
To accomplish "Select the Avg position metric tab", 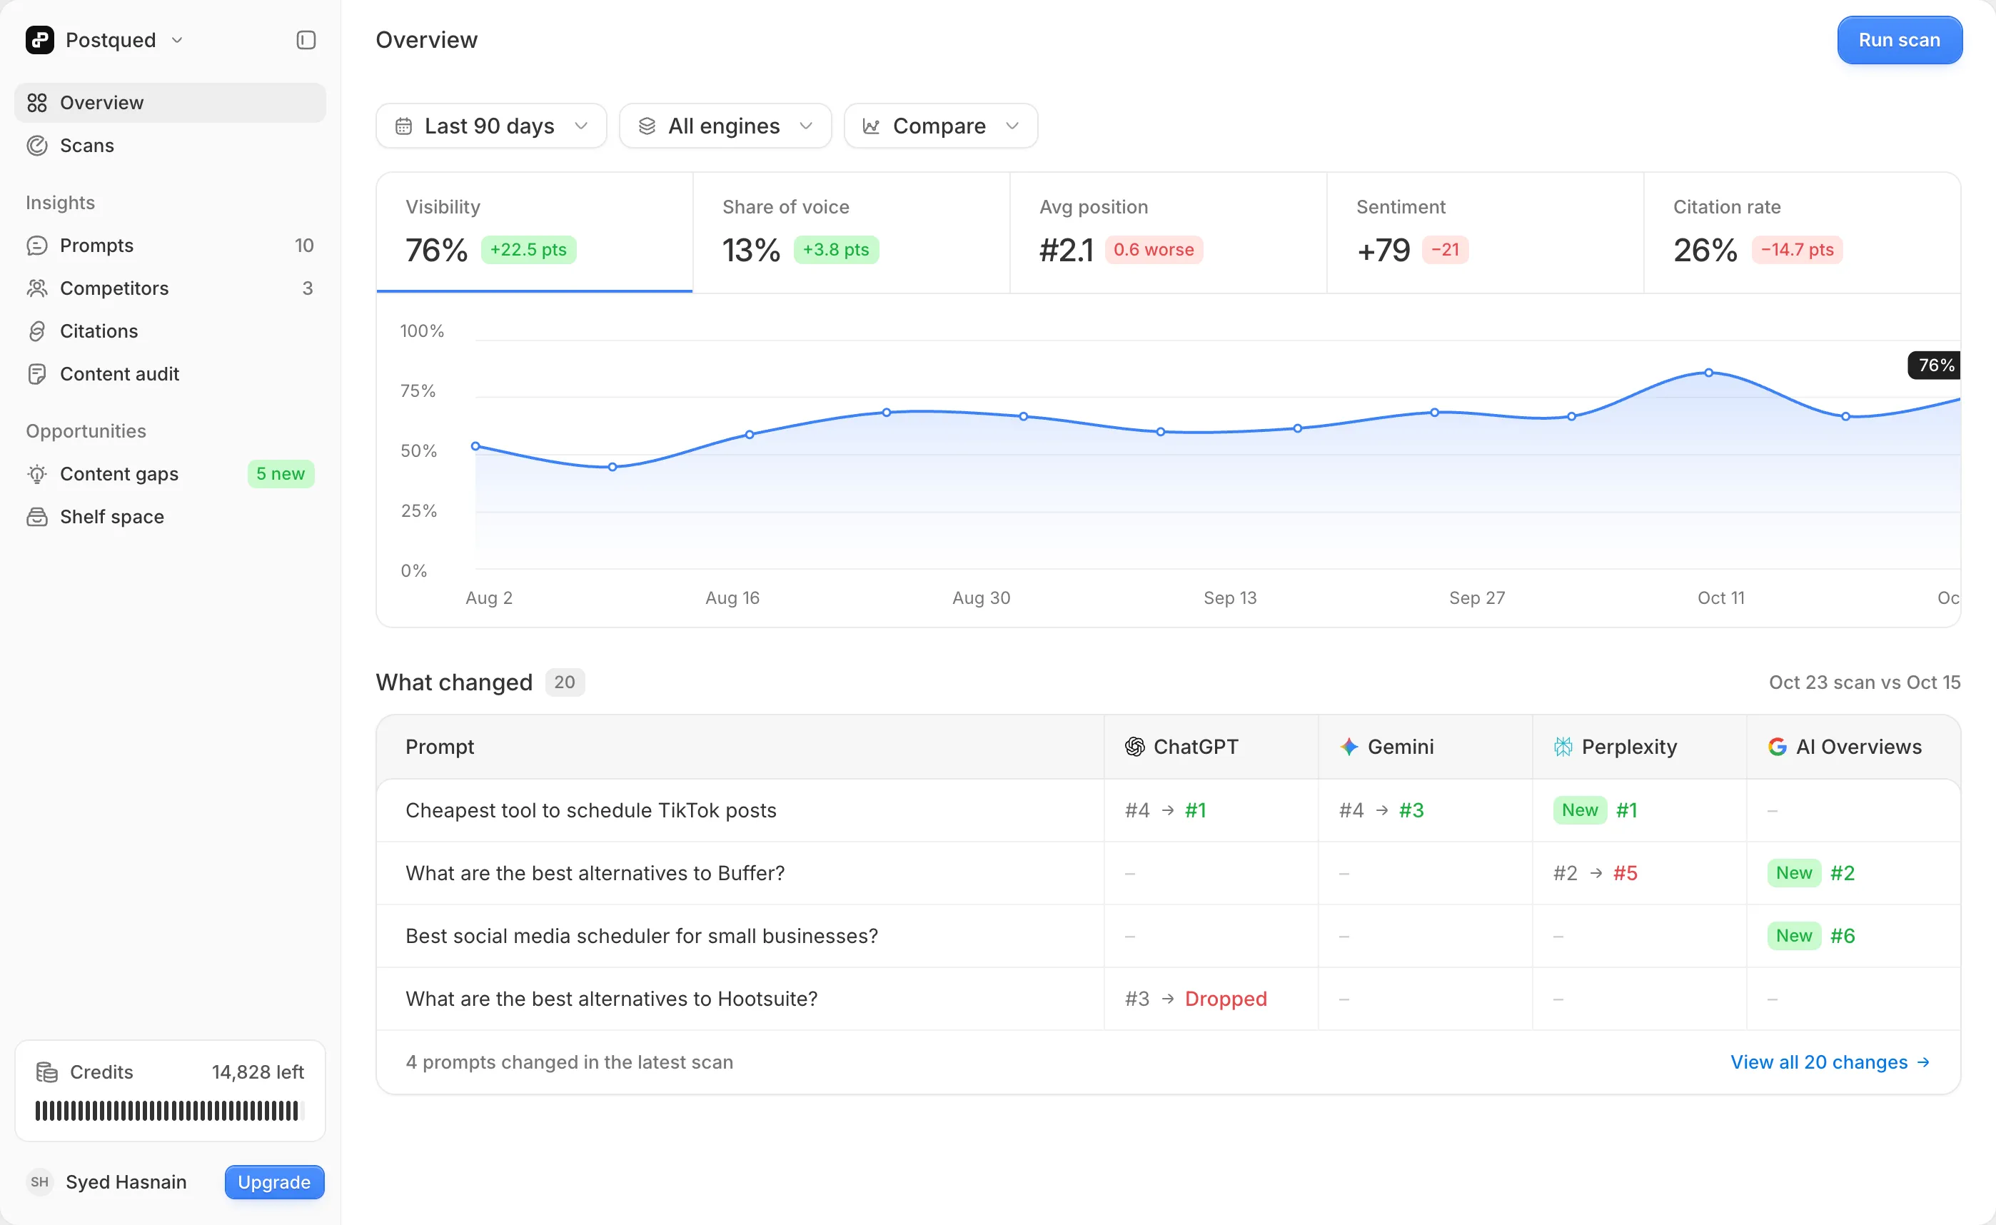I will (x=1168, y=233).
